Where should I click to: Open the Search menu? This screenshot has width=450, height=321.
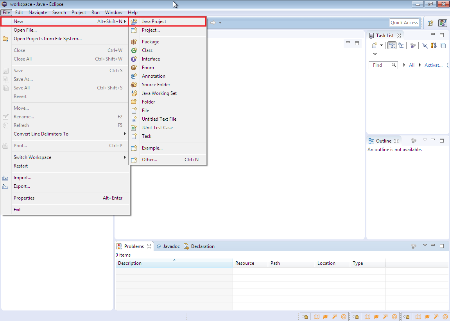click(59, 12)
